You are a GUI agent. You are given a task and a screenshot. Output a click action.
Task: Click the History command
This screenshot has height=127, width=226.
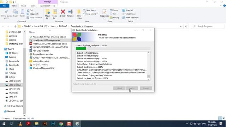[114, 18]
